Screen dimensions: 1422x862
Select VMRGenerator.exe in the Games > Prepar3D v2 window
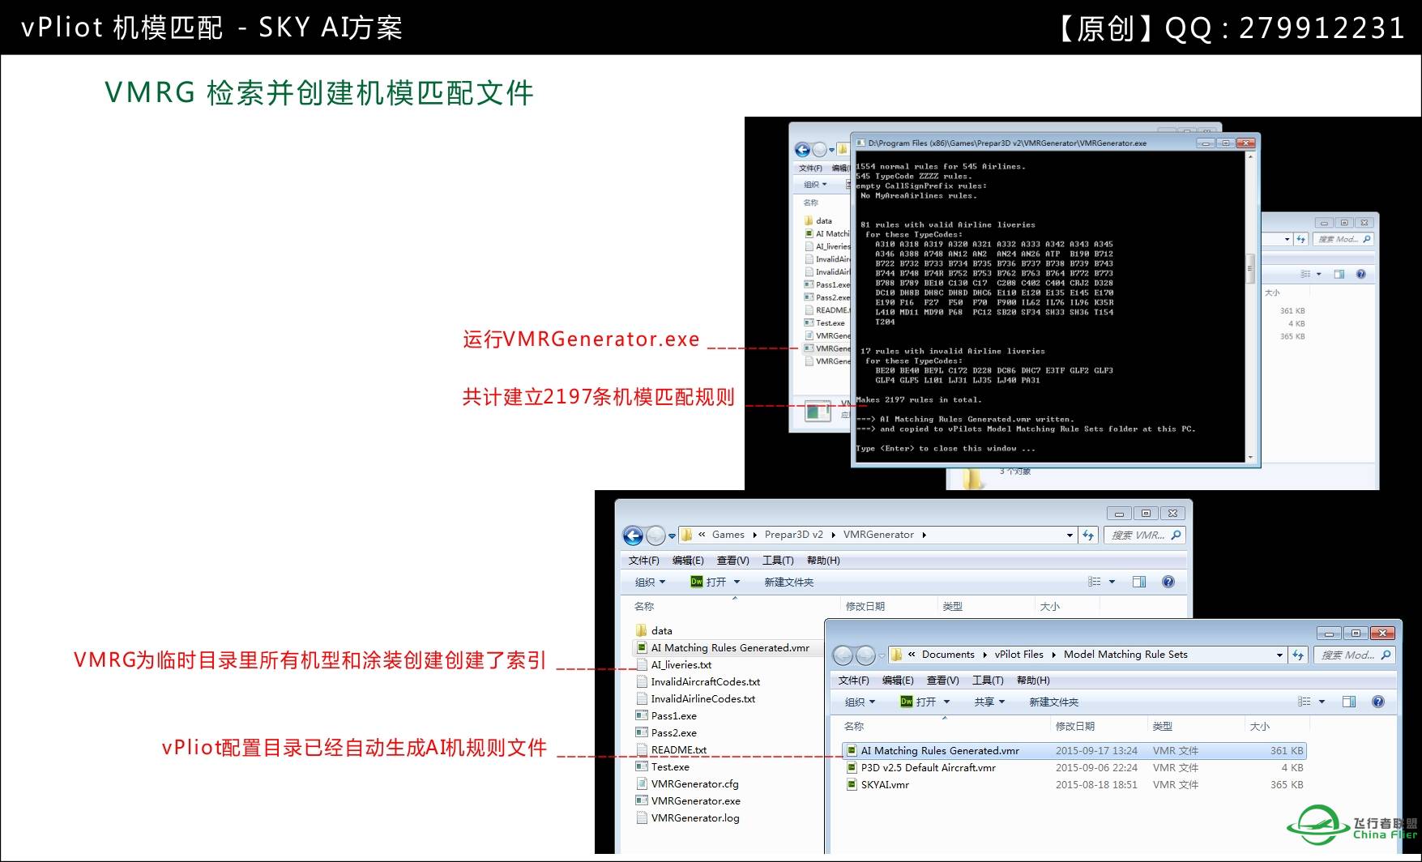695,800
